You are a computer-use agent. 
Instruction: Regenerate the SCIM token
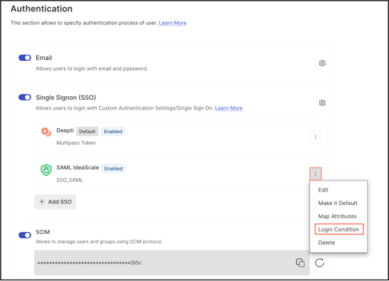(x=319, y=263)
